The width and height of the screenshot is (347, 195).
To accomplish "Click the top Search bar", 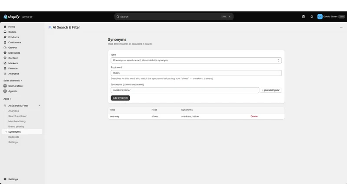I will [174, 16].
